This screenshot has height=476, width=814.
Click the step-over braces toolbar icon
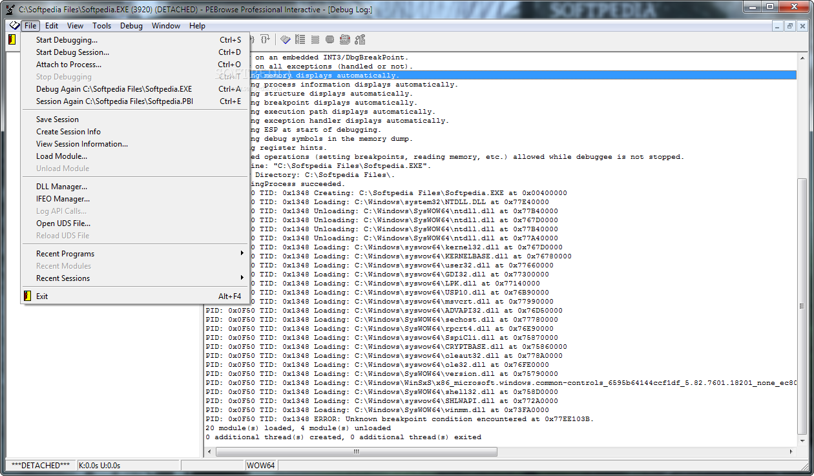point(265,40)
